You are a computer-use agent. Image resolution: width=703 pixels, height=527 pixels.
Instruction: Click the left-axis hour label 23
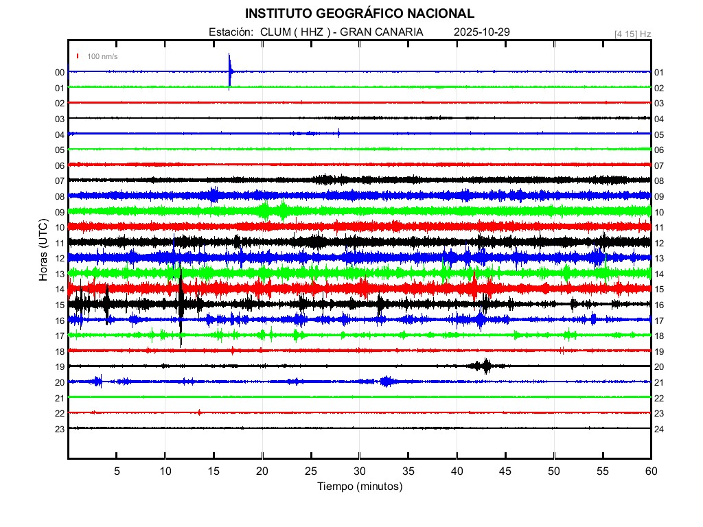coord(60,429)
